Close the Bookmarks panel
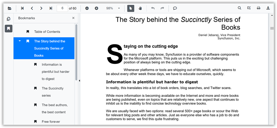The width and height of the screenshot is (277, 128). click(x=73, y=18)
